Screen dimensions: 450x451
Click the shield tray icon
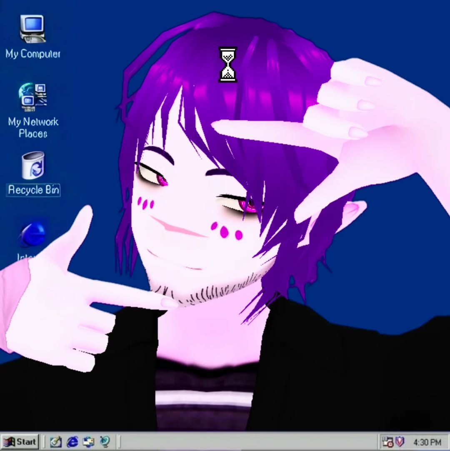400,441
